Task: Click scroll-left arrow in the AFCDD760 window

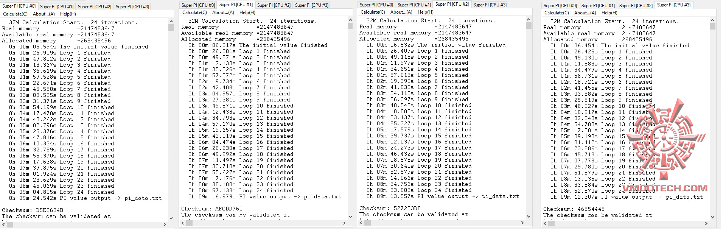Action: [183, 223]
